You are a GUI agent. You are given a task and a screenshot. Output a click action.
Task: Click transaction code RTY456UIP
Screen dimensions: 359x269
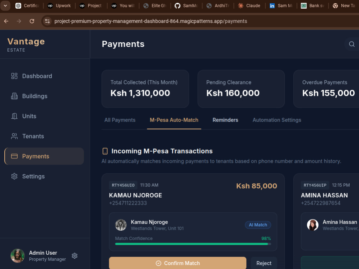[x=315, y=185]
